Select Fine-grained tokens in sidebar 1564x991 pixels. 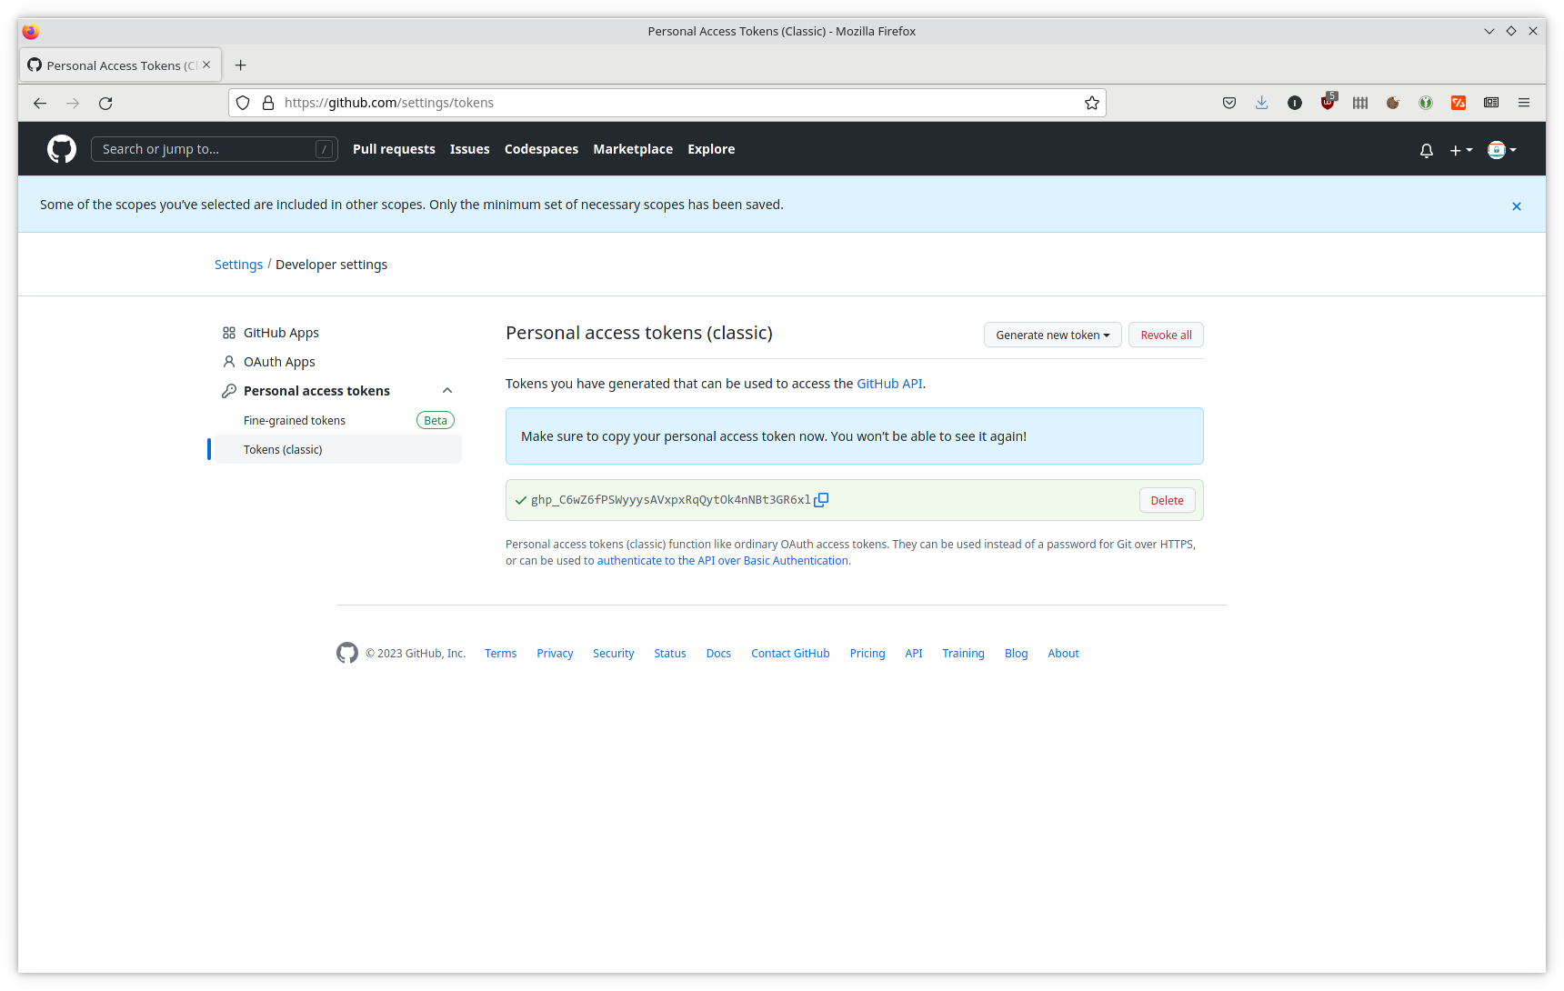295,421
